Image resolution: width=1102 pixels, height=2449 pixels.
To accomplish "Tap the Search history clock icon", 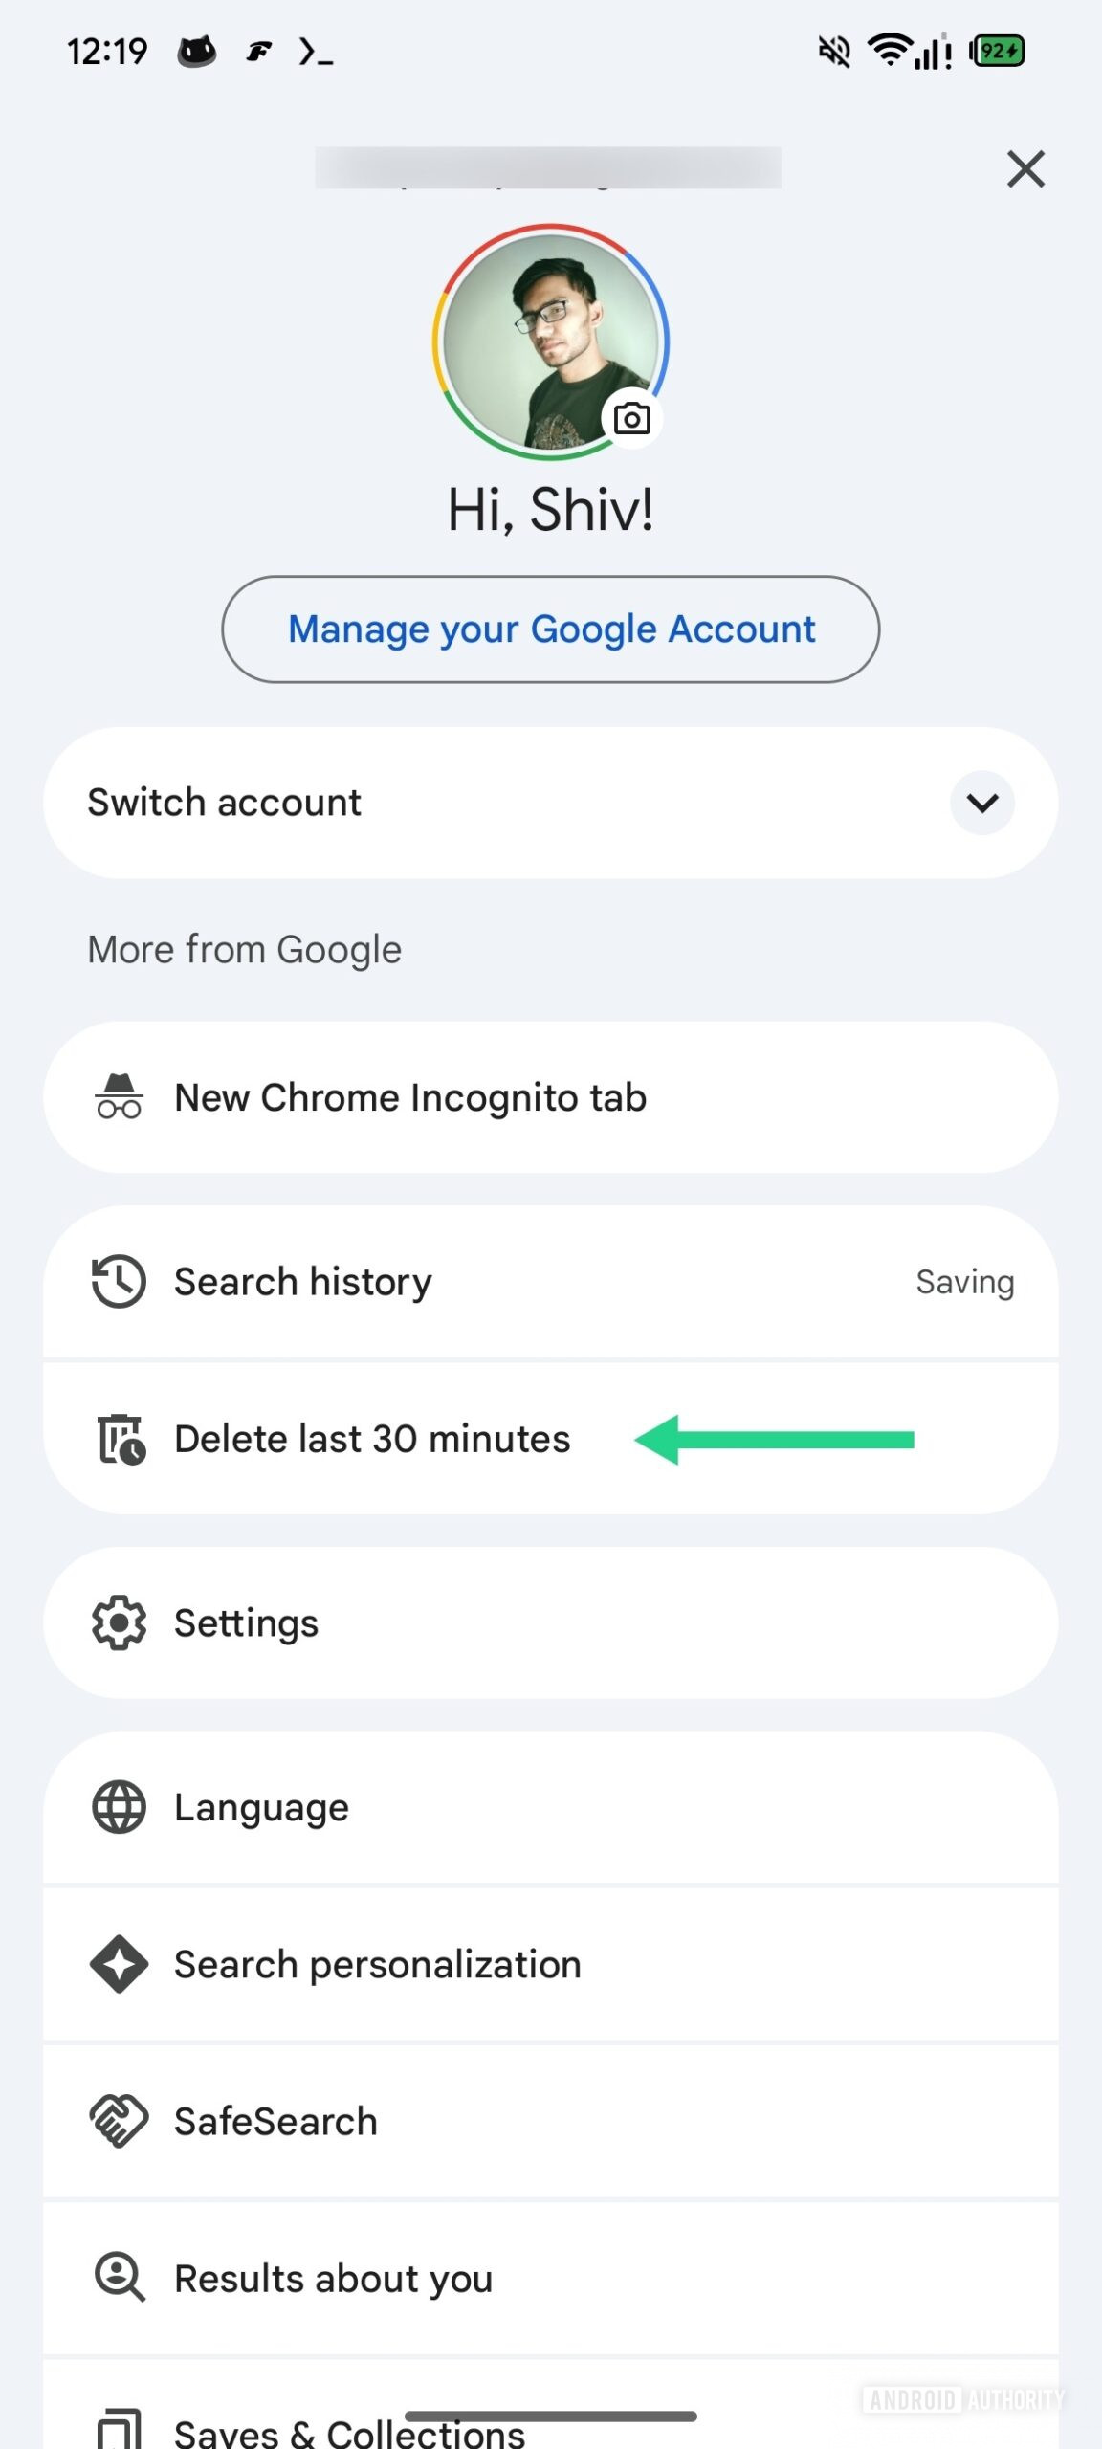I will (119, 1282).
